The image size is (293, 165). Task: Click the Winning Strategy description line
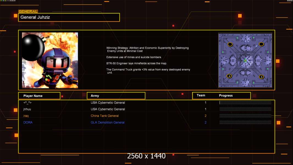(x=147, y=49)
